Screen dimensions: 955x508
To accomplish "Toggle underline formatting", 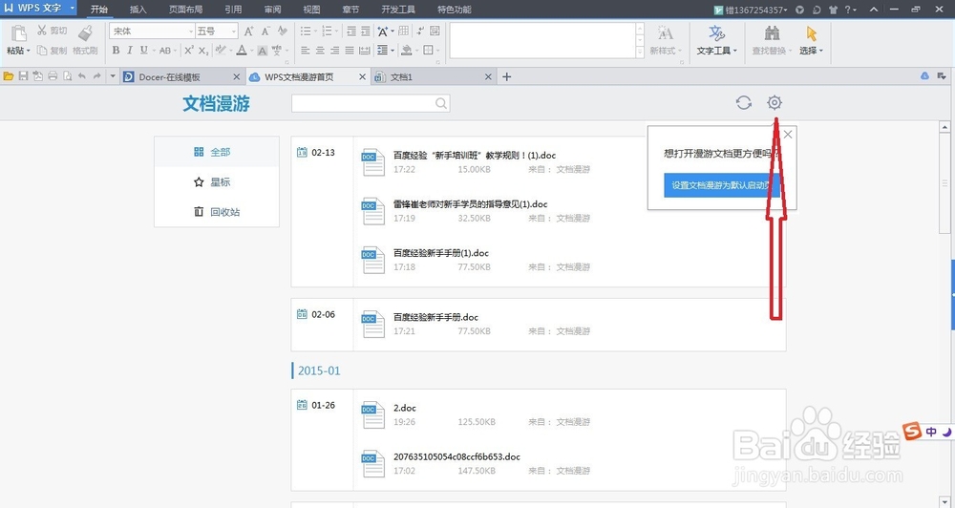I will 144,51.
